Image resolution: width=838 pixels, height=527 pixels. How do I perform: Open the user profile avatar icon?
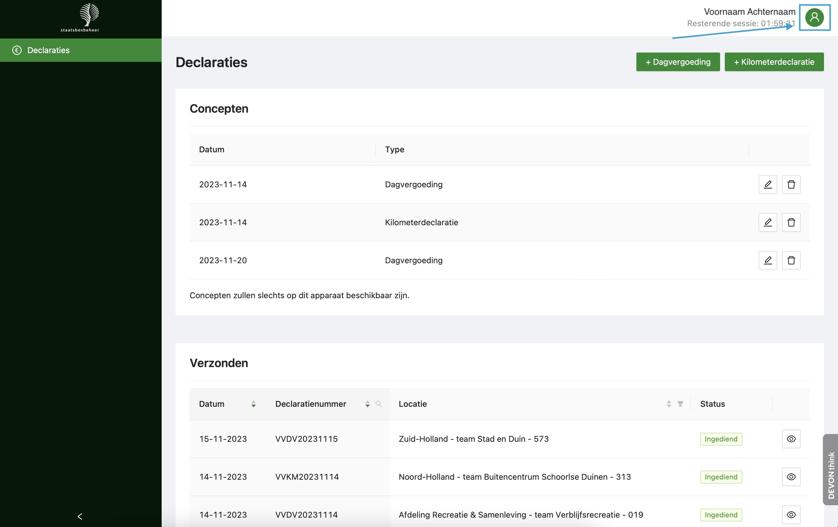pos(814,18)
